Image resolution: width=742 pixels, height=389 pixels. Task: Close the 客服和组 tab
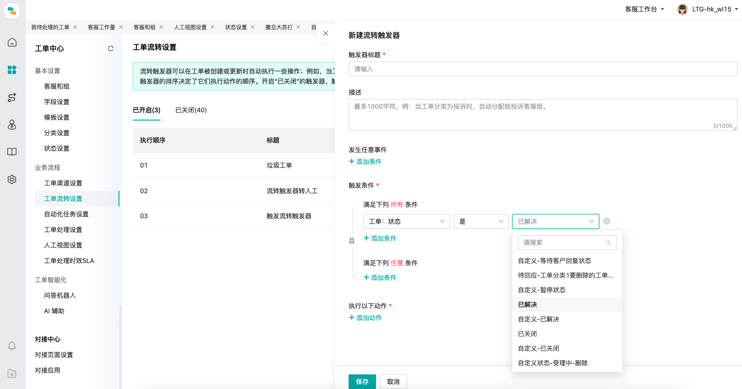[x=161, y=27]
